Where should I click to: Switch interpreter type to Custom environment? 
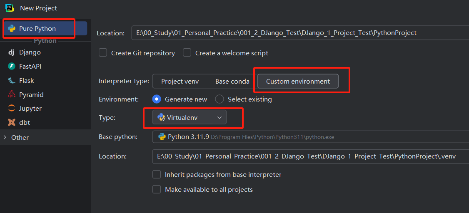(x=298, y=81)
